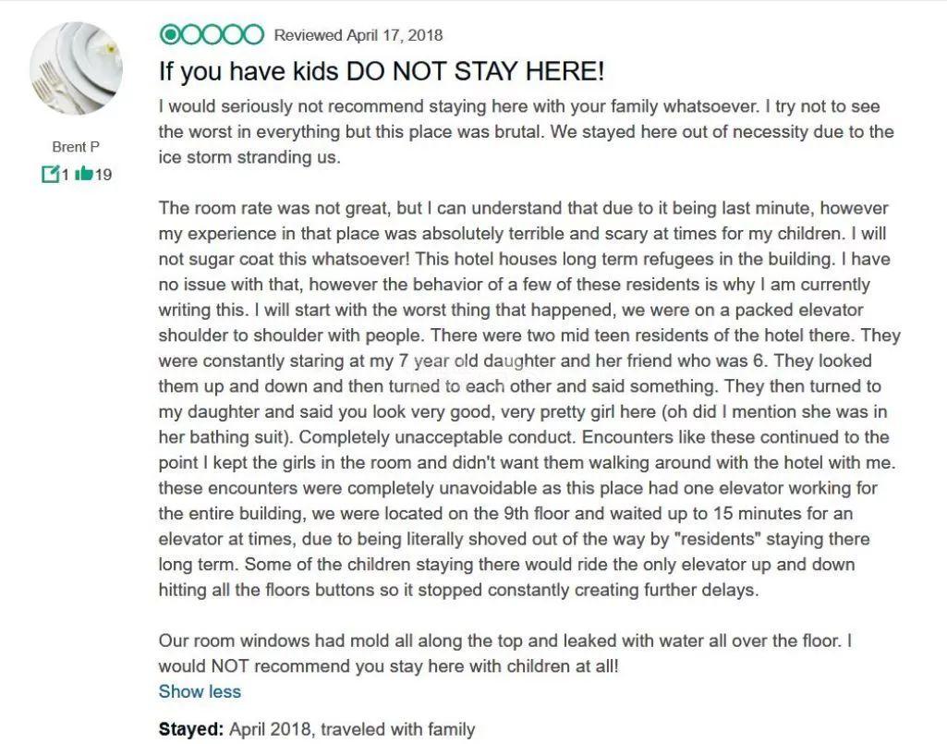Click the third rating bubble

(212, 35)
